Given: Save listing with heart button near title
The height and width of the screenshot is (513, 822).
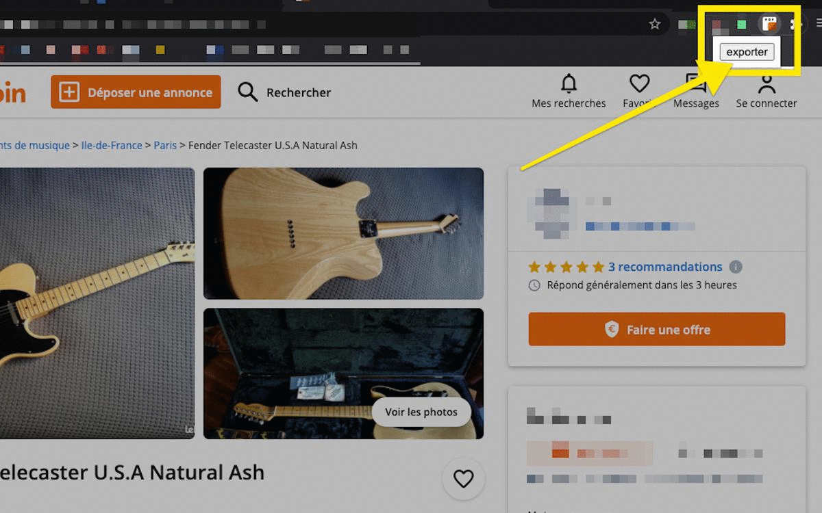Looking at the screenshot, I should (464, 479).
